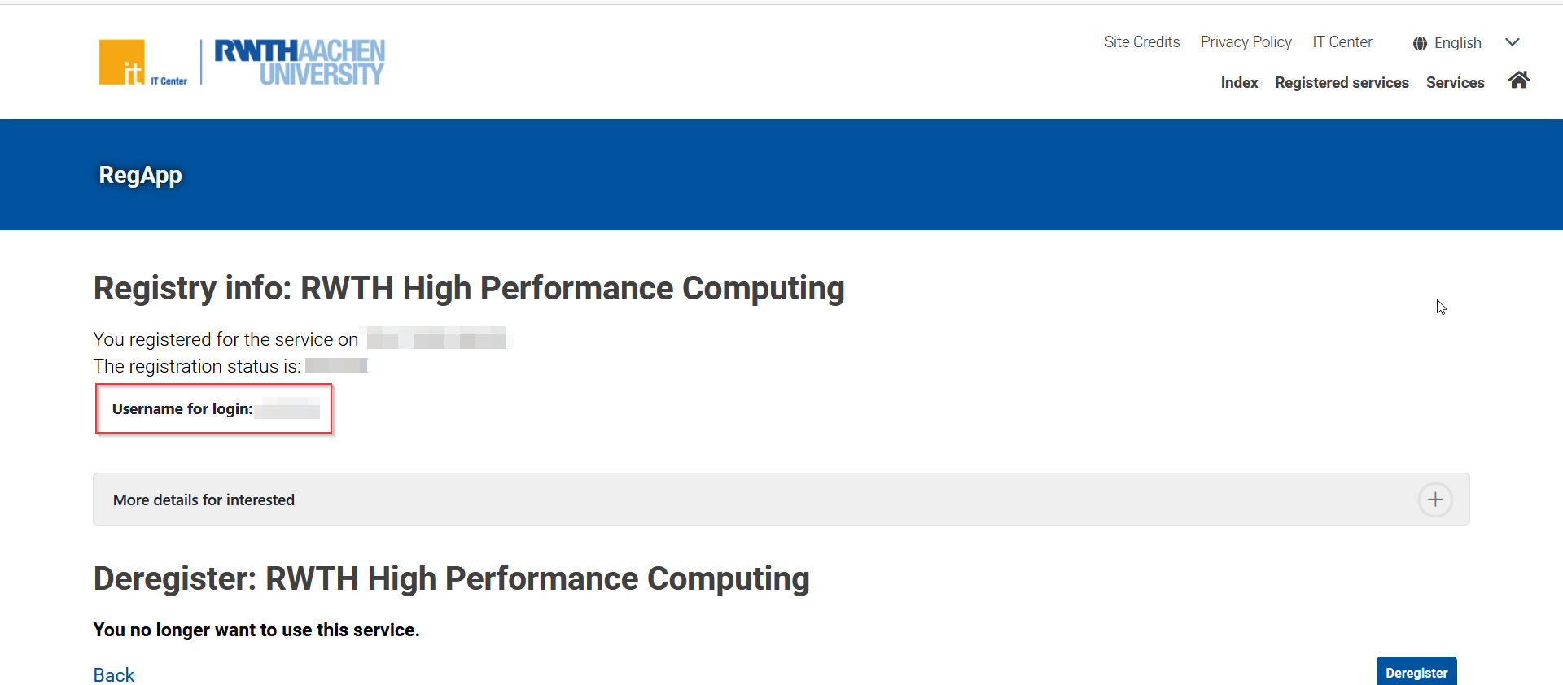Open the language dropdown chevron

point(1513,42)
